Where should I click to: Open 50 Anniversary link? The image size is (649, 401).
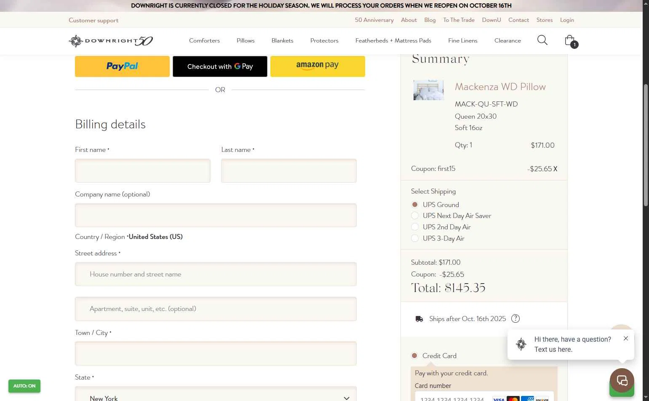click(x=374, y=20)
